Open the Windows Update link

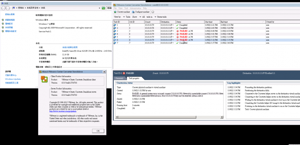[x=13, y=79]
